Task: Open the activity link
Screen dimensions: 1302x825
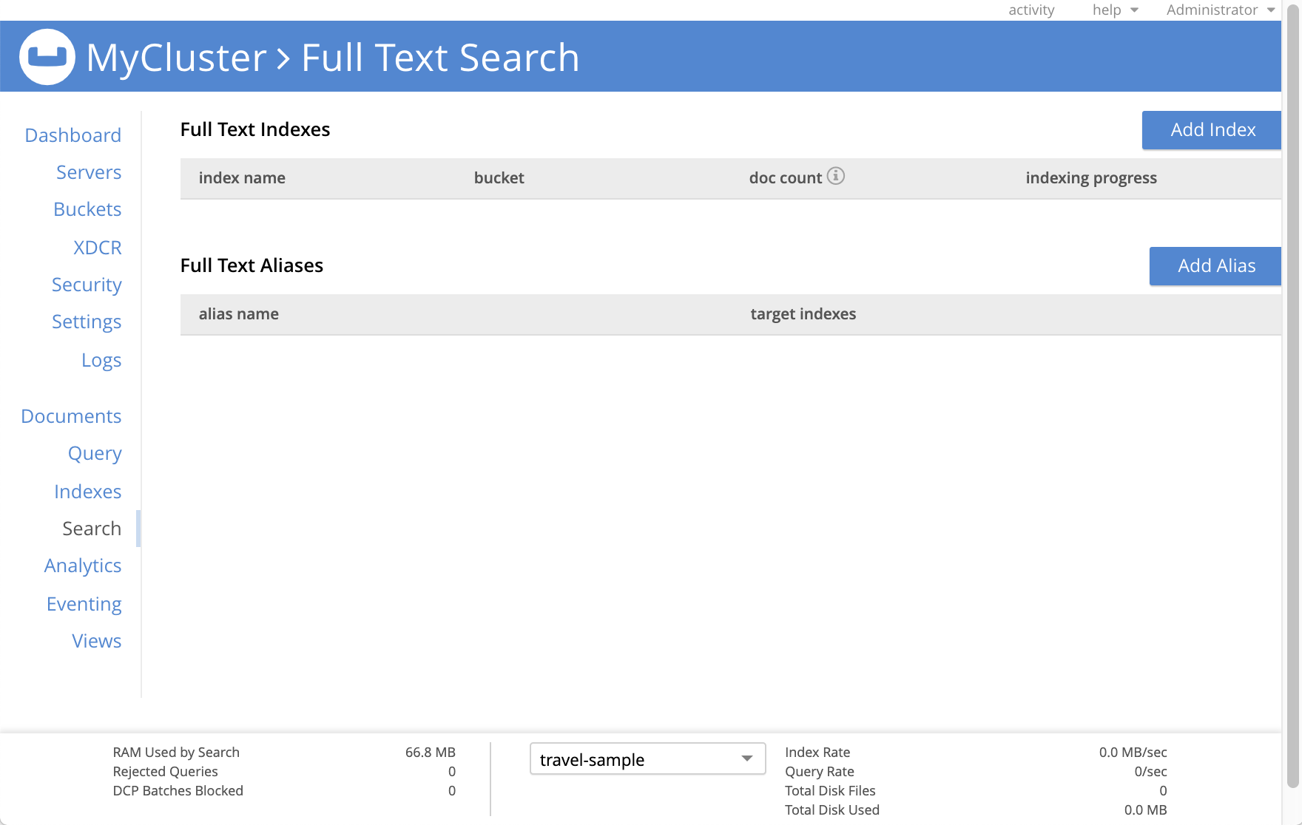Action: [1031, 10]
